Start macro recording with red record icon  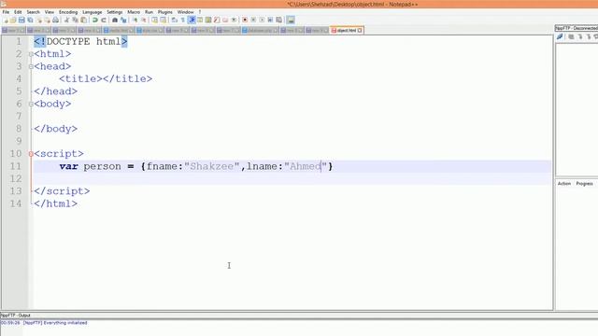tap(245, 20)
